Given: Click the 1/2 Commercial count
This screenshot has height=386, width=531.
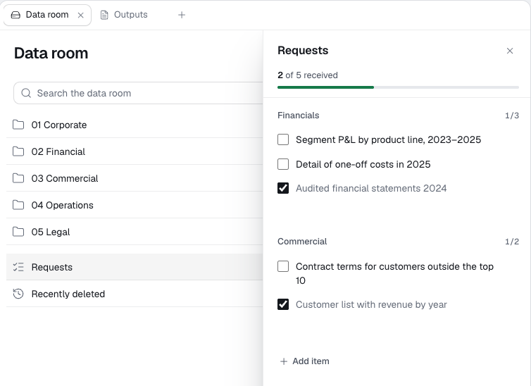Looking at the screenshot, I should point(512,242).
